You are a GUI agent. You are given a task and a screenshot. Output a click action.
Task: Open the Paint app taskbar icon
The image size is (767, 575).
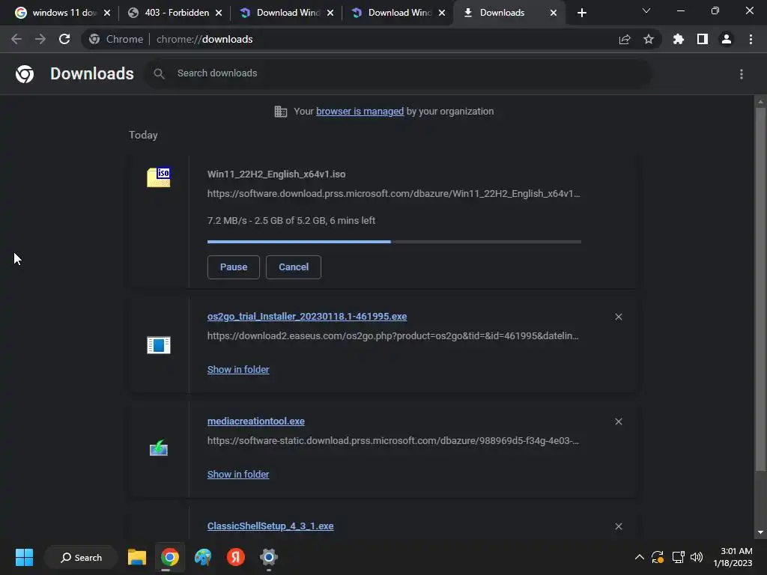coord(203,557)
